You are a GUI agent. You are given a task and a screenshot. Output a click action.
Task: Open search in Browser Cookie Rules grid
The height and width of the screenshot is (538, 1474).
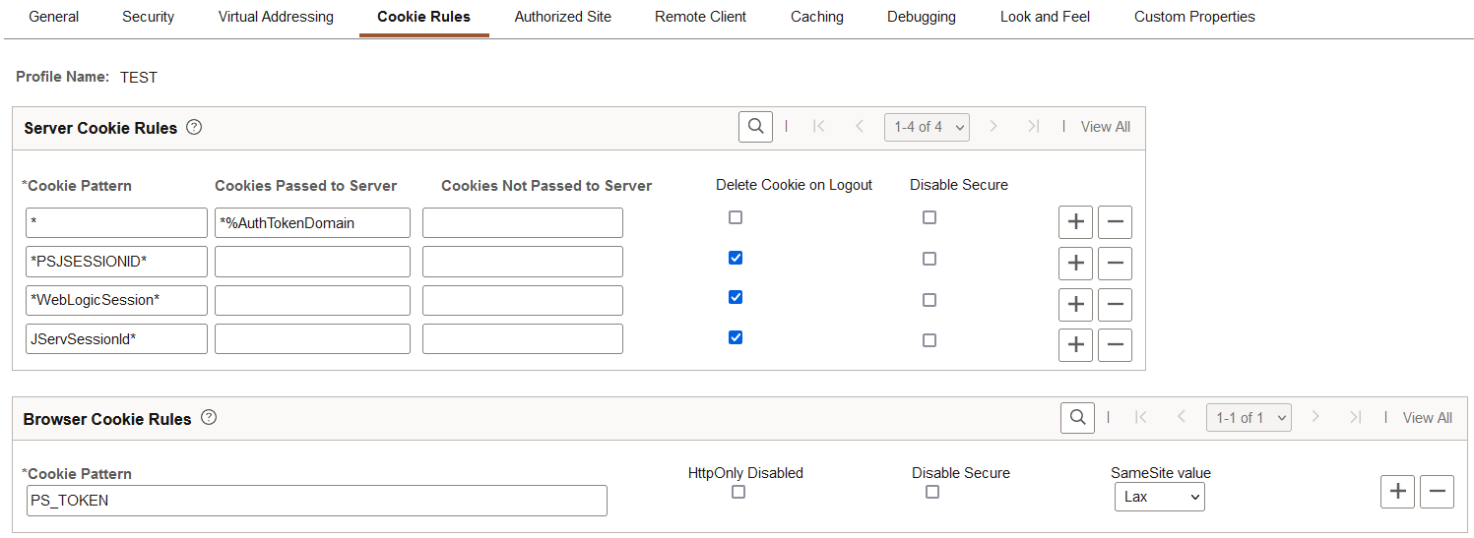[x=1077, y=417]
